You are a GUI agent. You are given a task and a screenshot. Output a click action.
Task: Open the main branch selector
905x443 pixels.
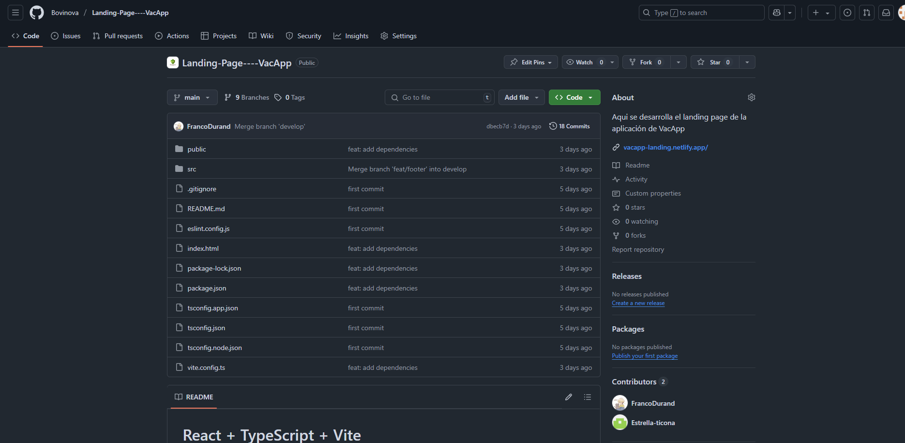tap(192, 97)
